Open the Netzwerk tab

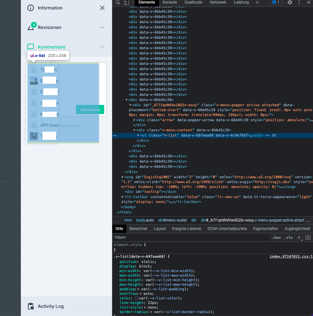tap(218, 2)
